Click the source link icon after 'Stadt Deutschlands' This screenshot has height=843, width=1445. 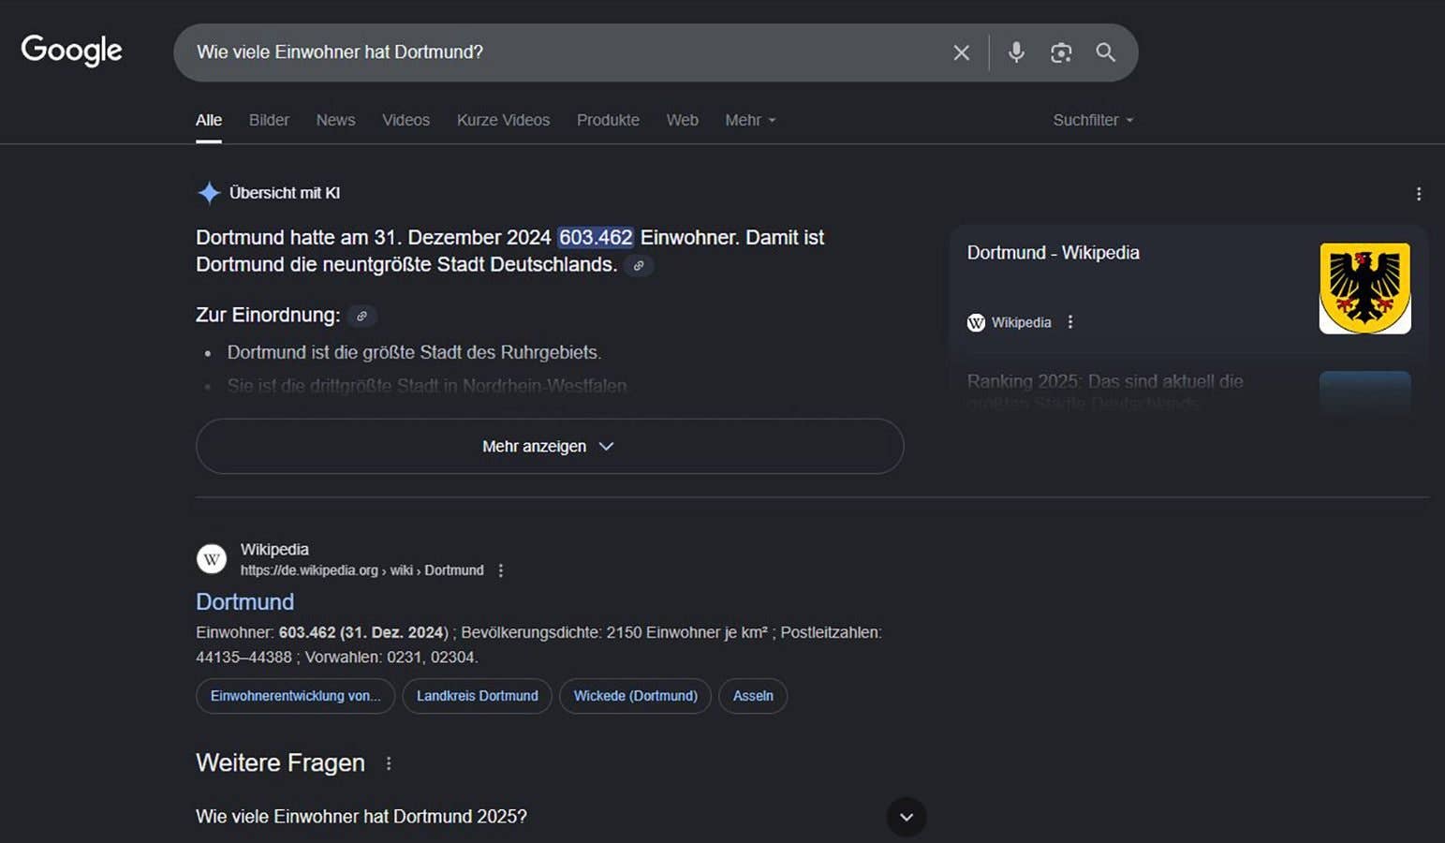pos(639,266)
